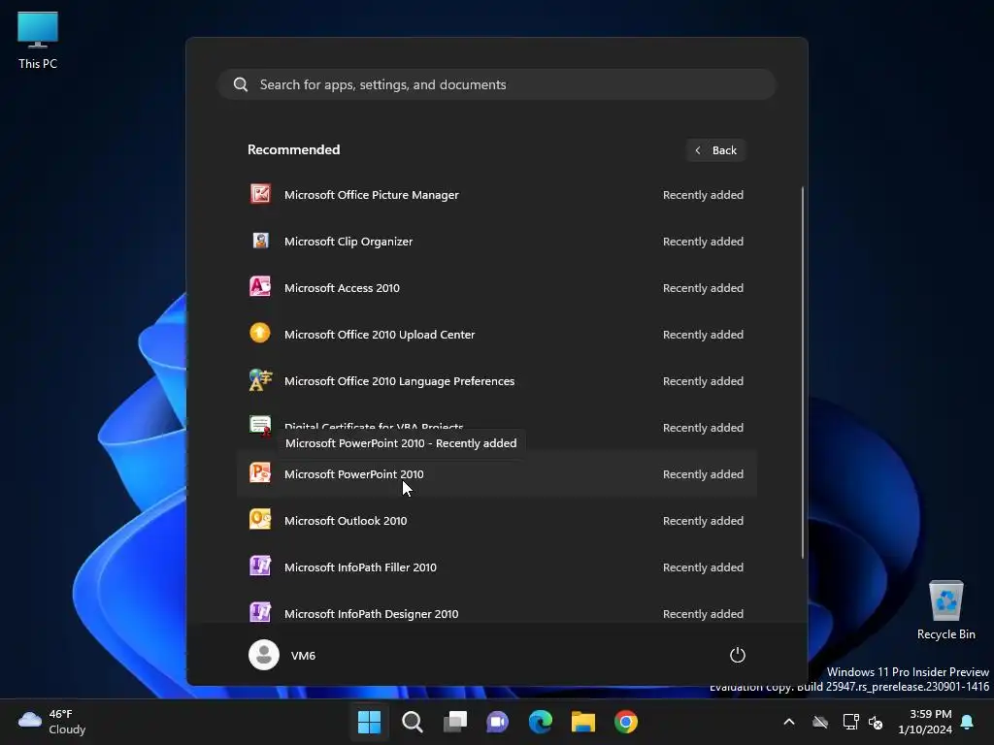Select 'Microsoft Office Picture Manager' text
994x745 pixels.
click(372, 194)
